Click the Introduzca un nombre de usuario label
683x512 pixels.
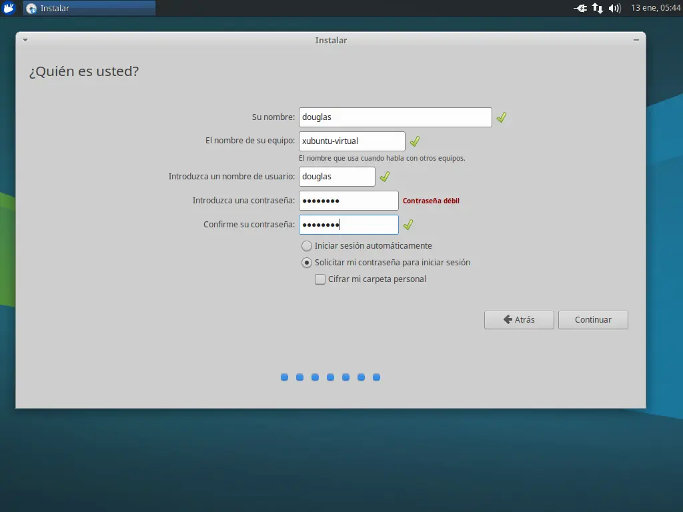click(x=231, y=176)
